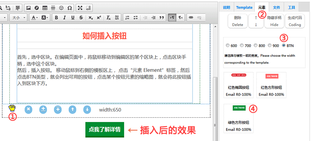The image size is (311, 141).
Task: Insert the 红色椭圆按钮 thumbnail
Action: pos(238,85)
